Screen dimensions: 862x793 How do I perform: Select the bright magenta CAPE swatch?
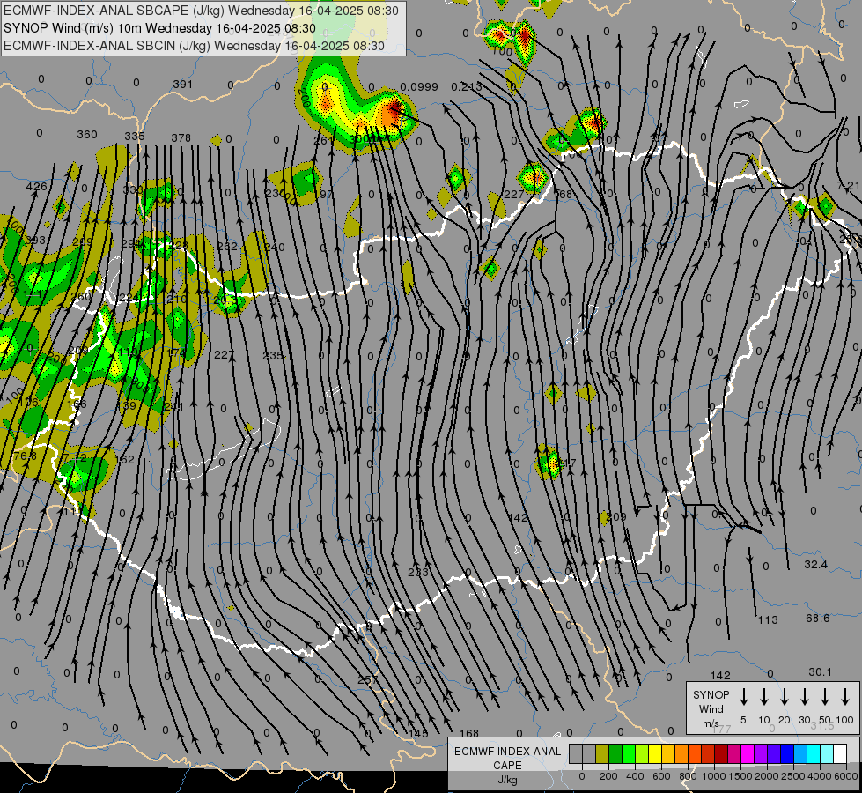(748, 753)
